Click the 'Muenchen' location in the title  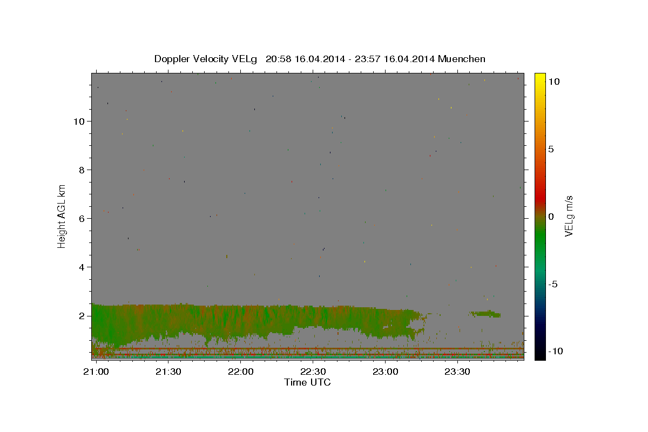[462, 59]
